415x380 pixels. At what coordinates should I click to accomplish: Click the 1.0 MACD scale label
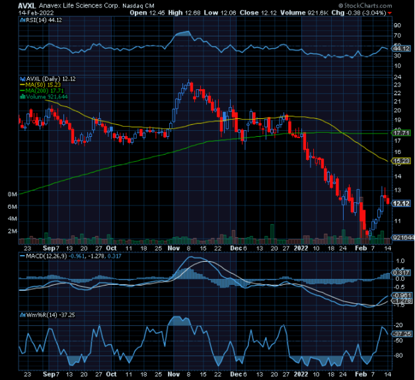[x=400, y=261]
